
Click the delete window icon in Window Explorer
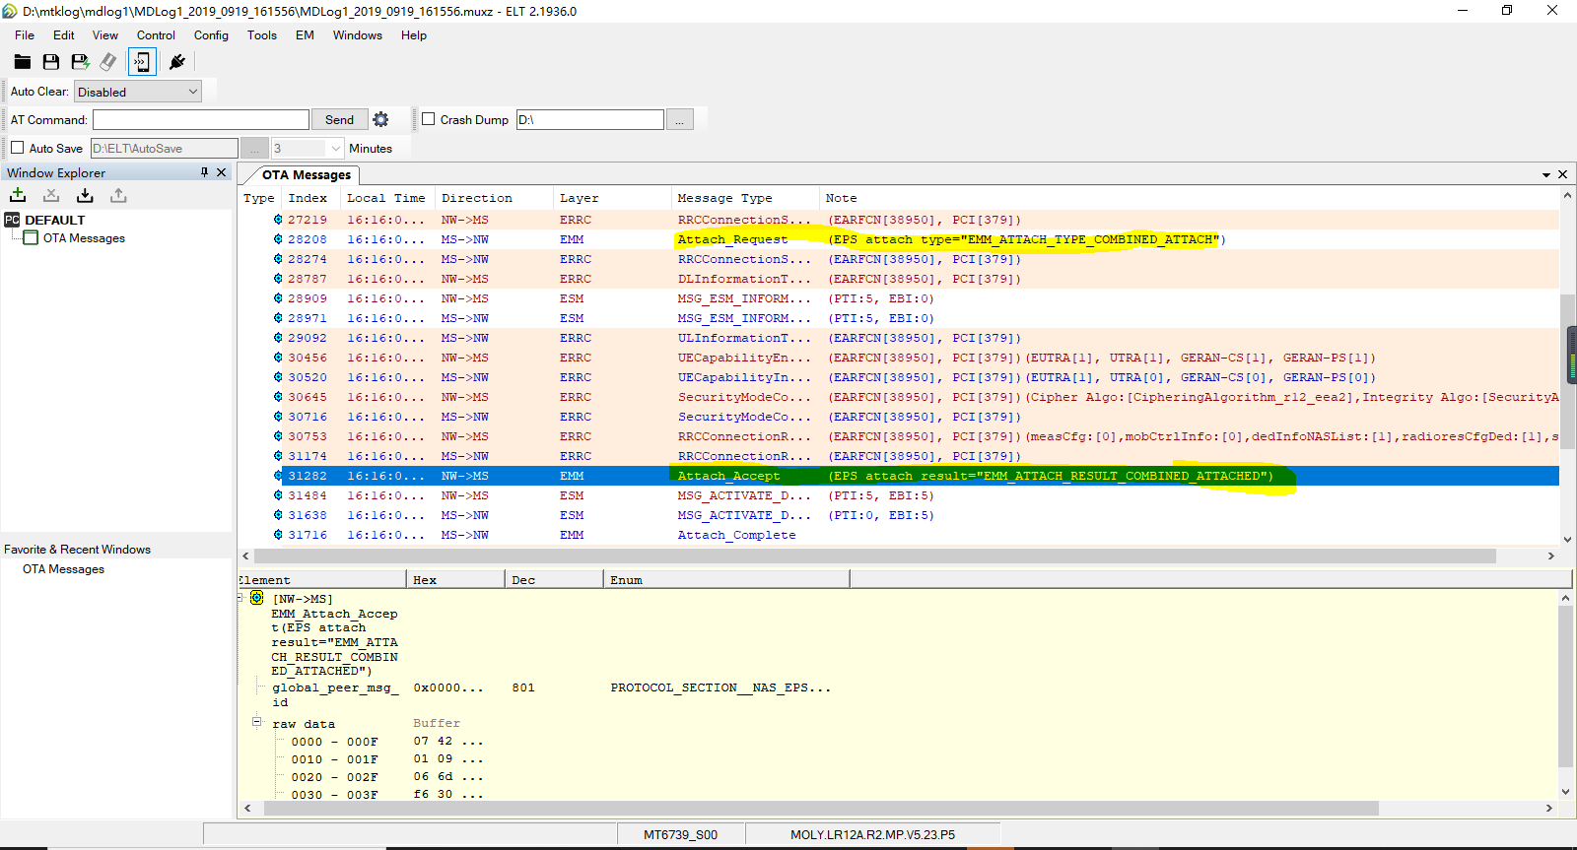pos(51,195)
